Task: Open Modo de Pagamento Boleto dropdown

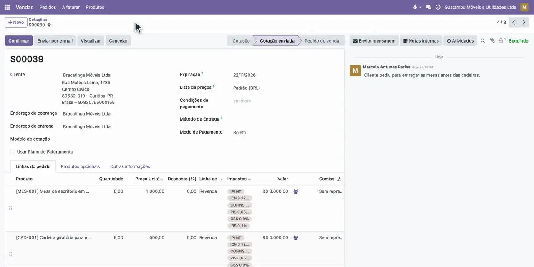Action: (286, 133)
